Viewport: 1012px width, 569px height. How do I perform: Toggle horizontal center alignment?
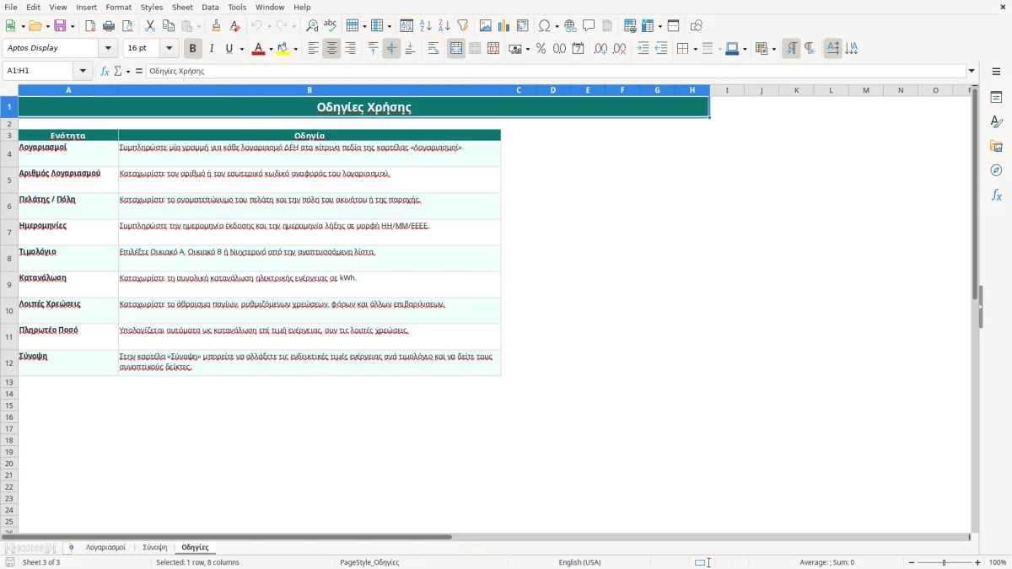tap(331, 49)
